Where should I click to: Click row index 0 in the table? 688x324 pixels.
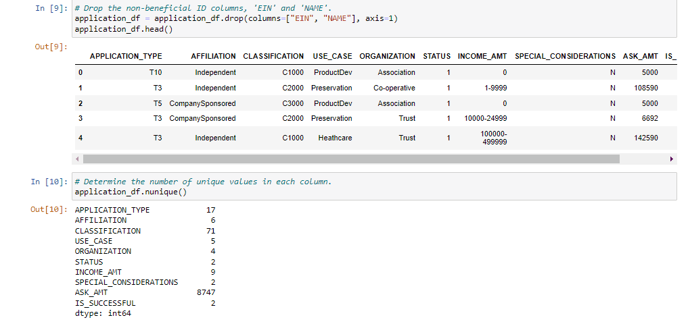pos(81,72)
